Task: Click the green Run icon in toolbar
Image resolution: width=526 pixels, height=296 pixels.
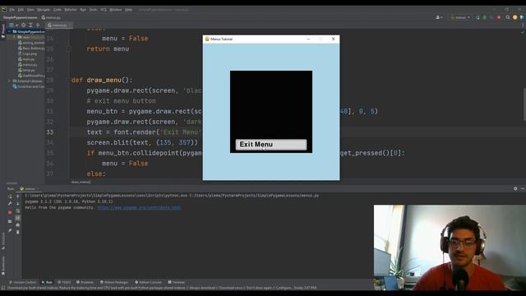Action: [x=478, y=17]
